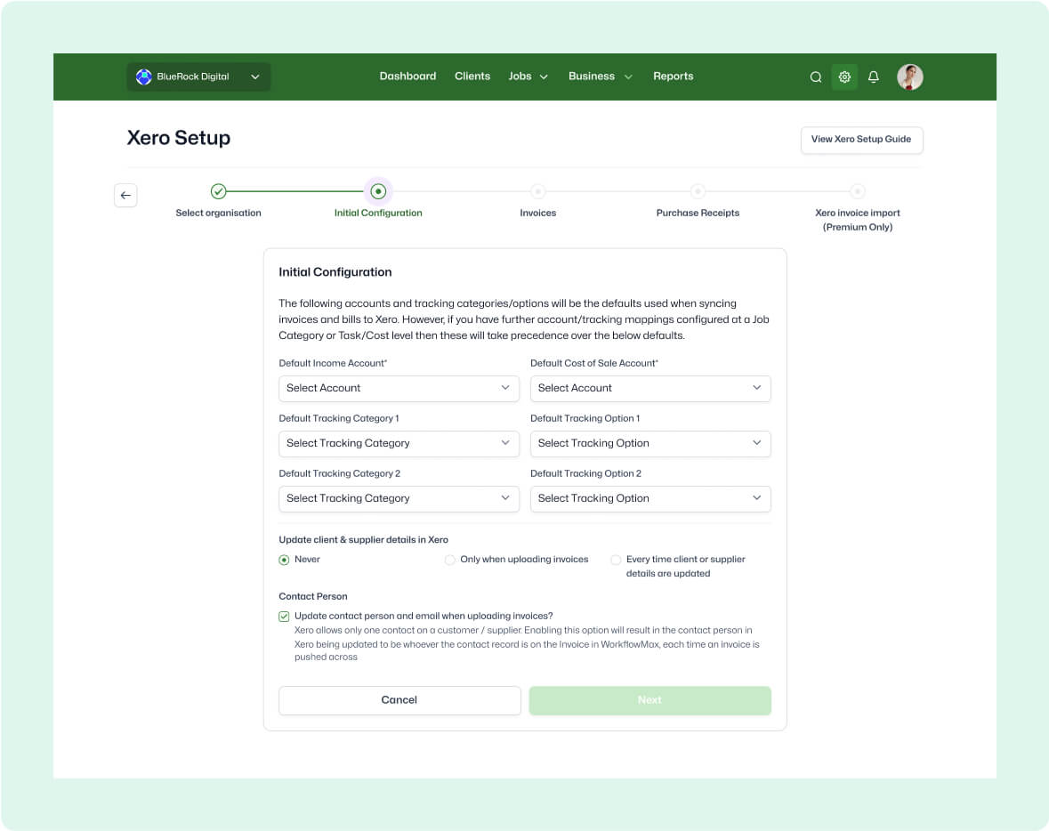Expand the Business menu chevron

click(x=628, y=77)
